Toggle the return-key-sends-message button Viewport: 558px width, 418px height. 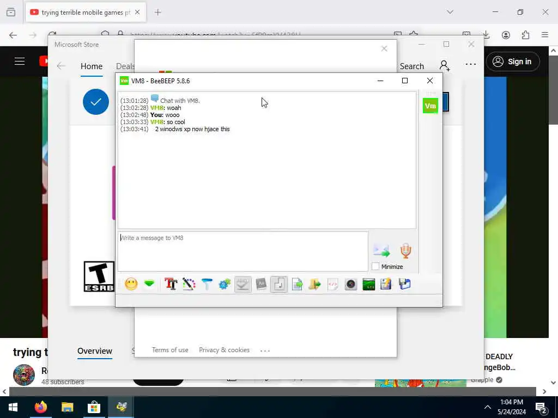pos(279,284)
